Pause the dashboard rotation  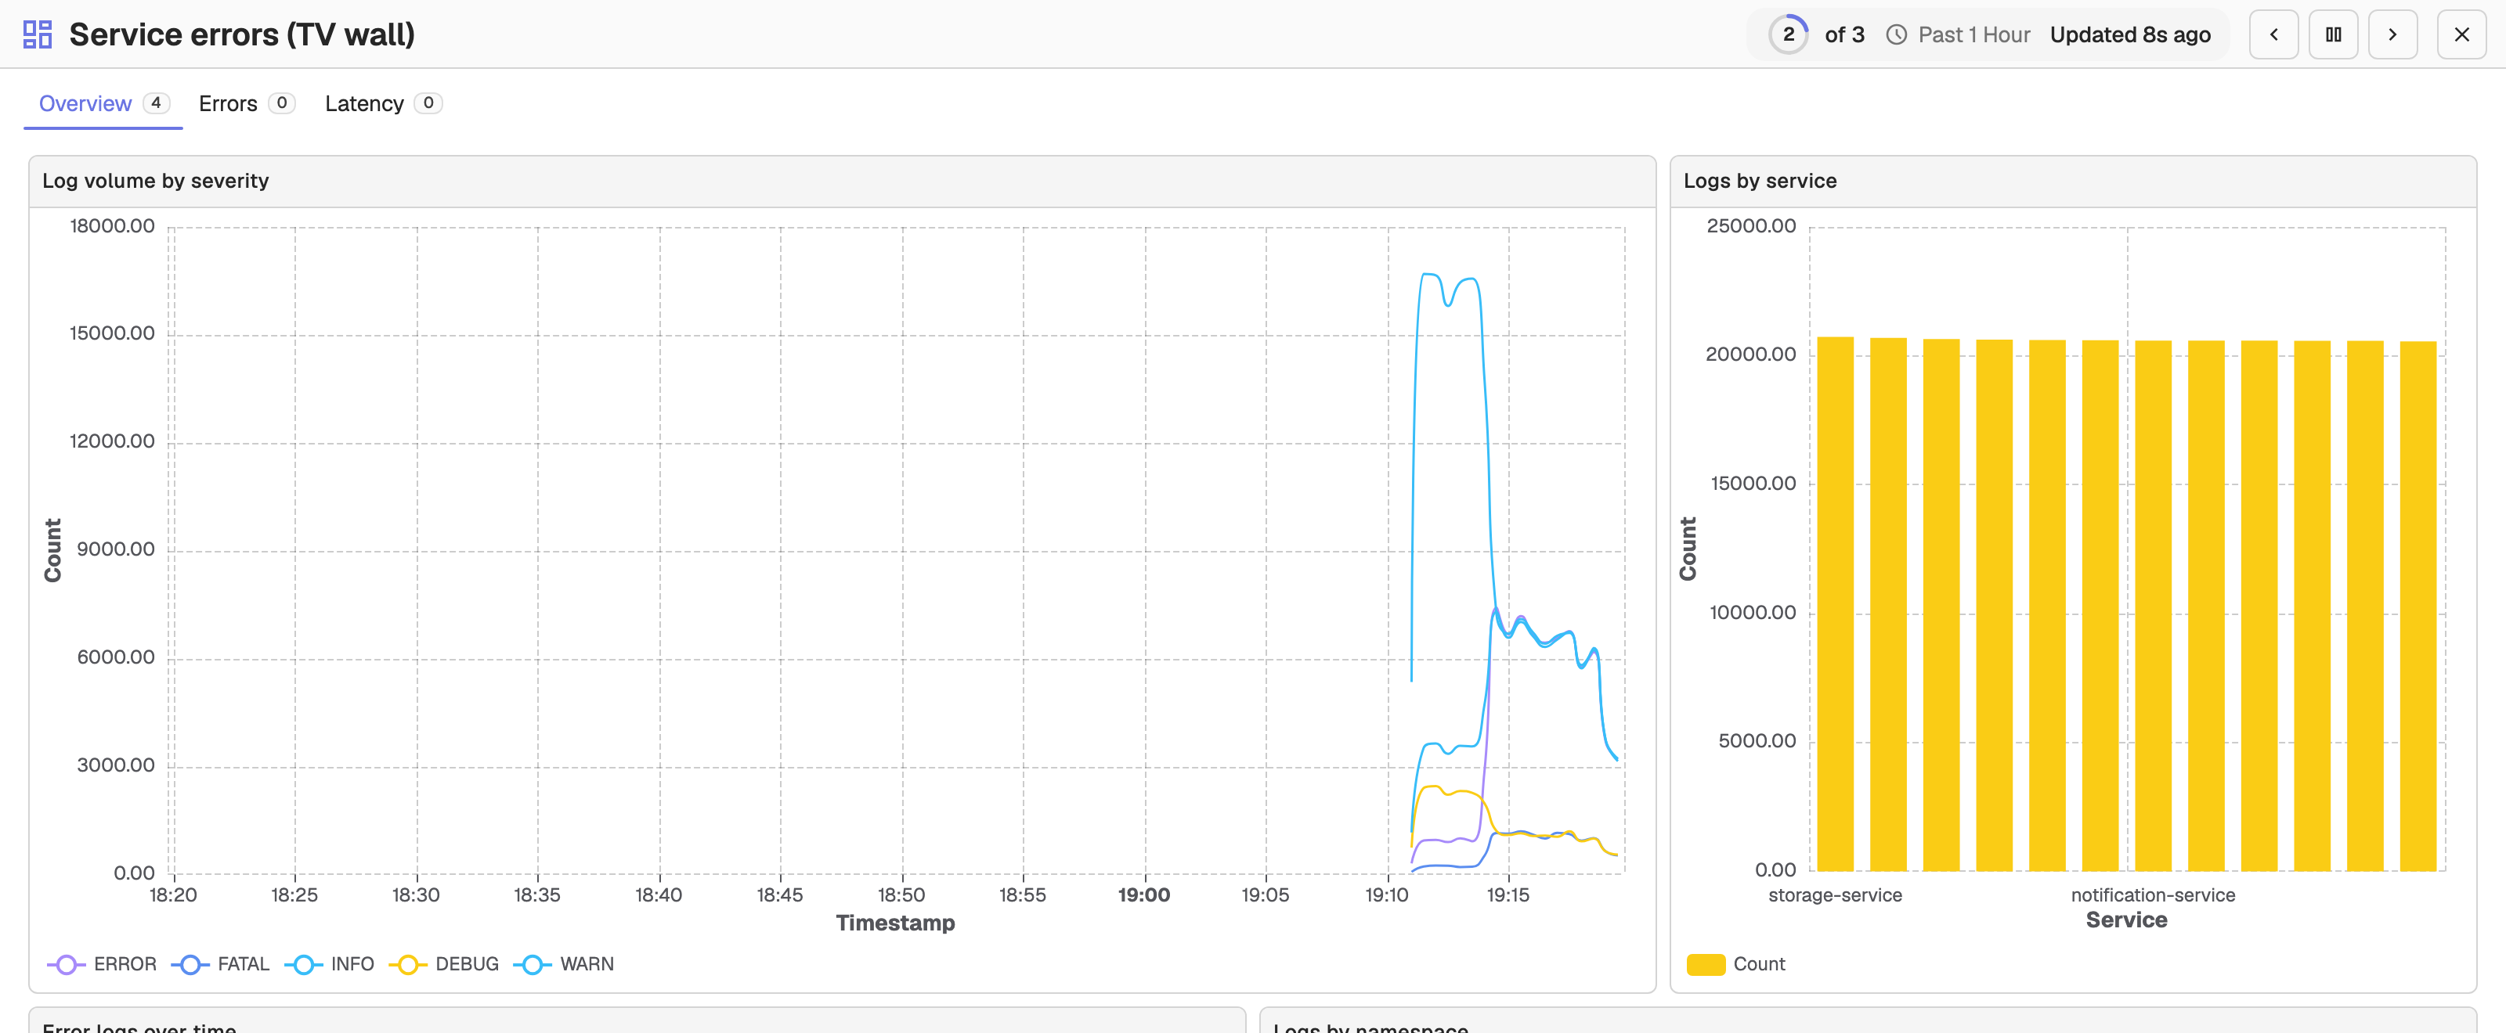(x=2333, y=35)
